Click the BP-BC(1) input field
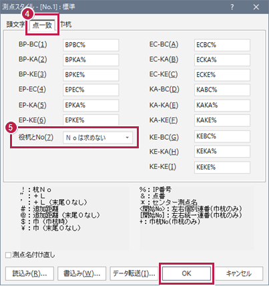The width and height of the screenshot is (269, 286). pos(91,45)
